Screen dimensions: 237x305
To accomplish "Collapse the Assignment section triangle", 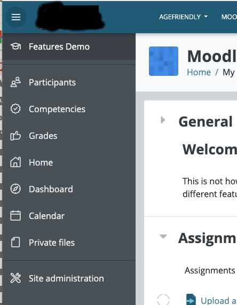I will [x=163, y=237].
